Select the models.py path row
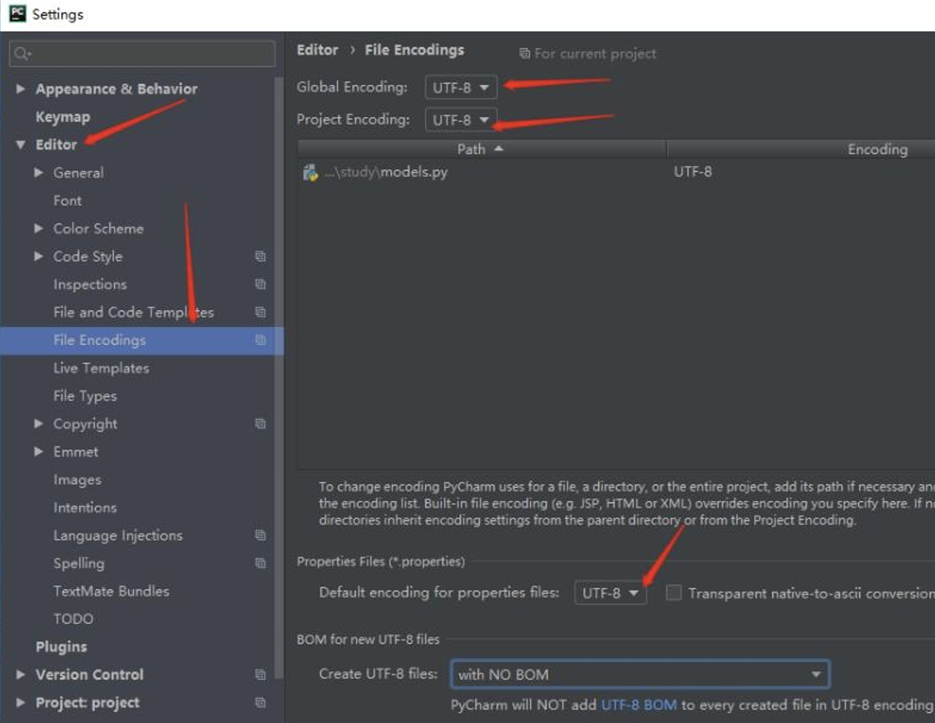 (x=616, y=172)
